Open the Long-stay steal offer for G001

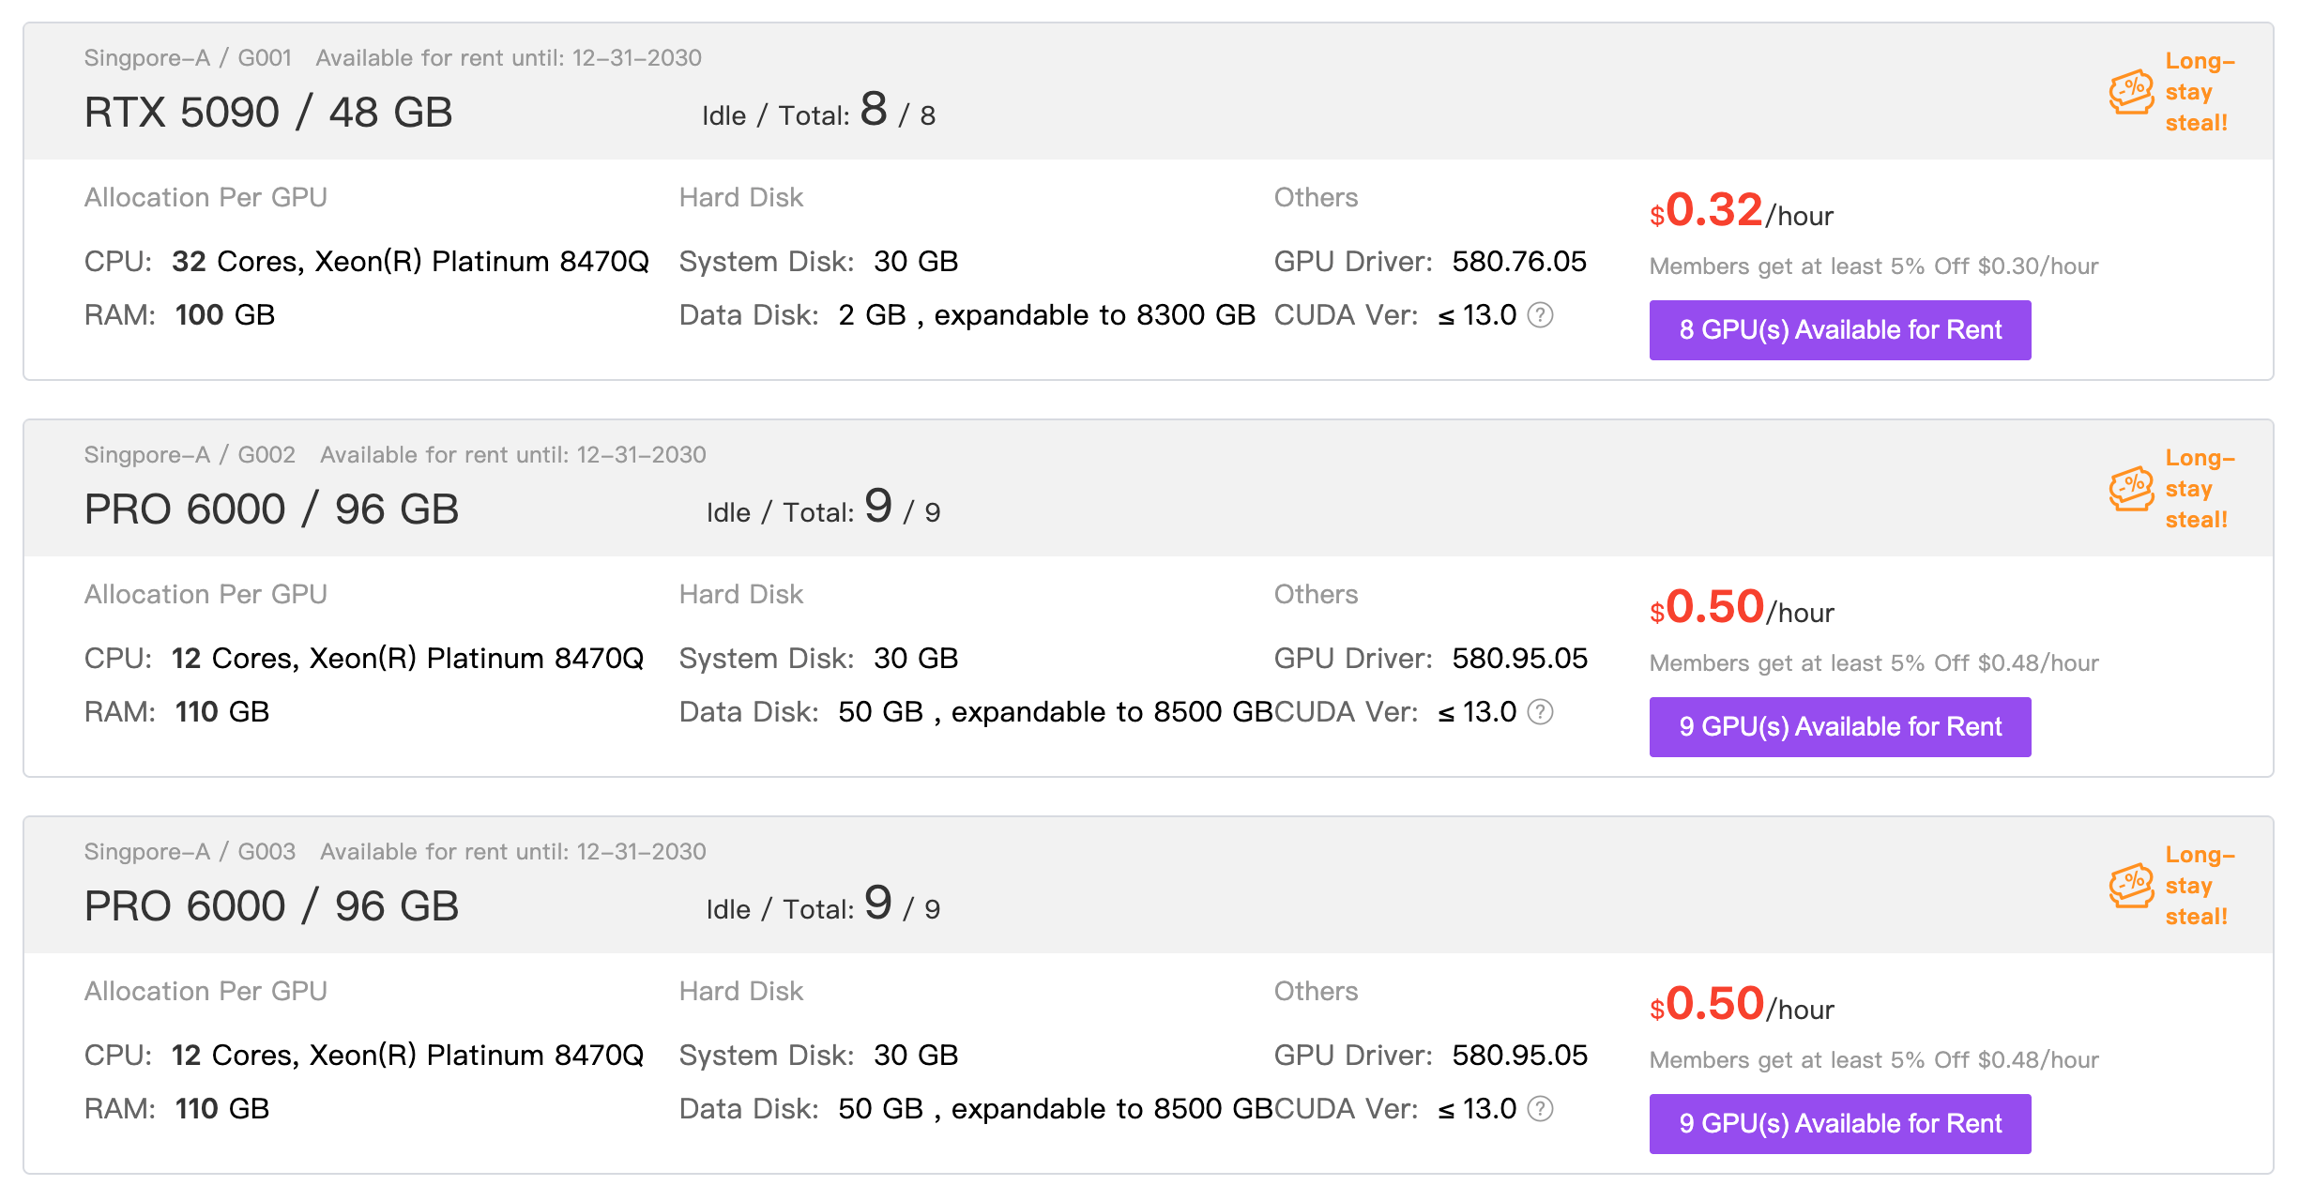2200,92
